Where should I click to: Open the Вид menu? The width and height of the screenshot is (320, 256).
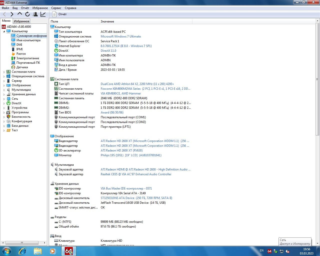click(x=15, y=8)
